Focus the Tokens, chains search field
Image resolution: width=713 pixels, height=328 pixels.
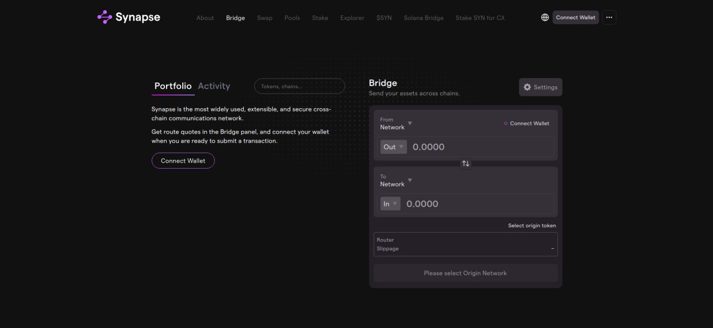(299, 86)
